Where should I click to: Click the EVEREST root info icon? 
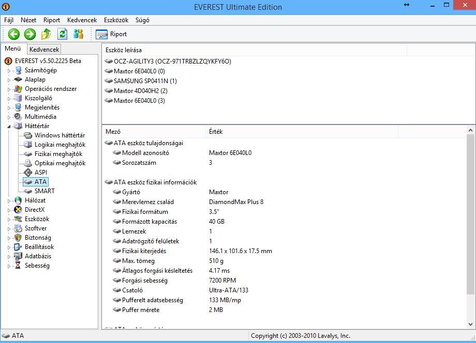click(8, 61)
